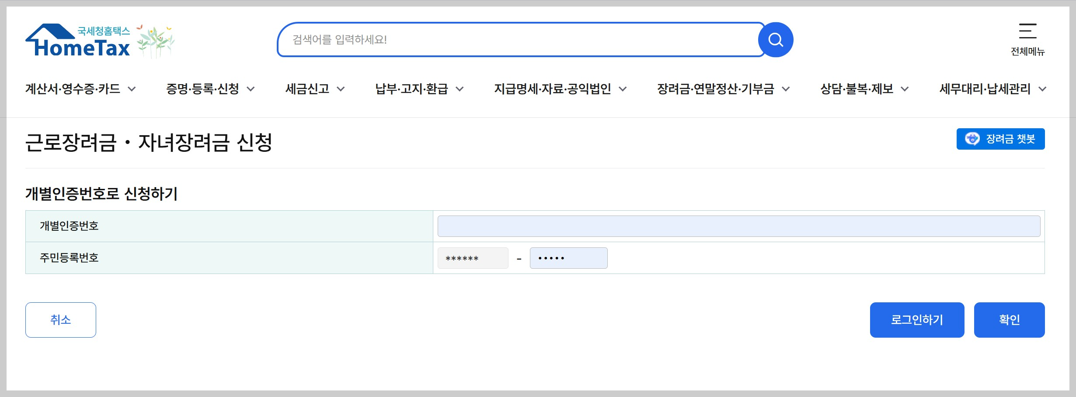Viewport: 1076px width, 397px height.
Task: Expand the 납부·고지·환급 dropdown
Action: point(413,89)
